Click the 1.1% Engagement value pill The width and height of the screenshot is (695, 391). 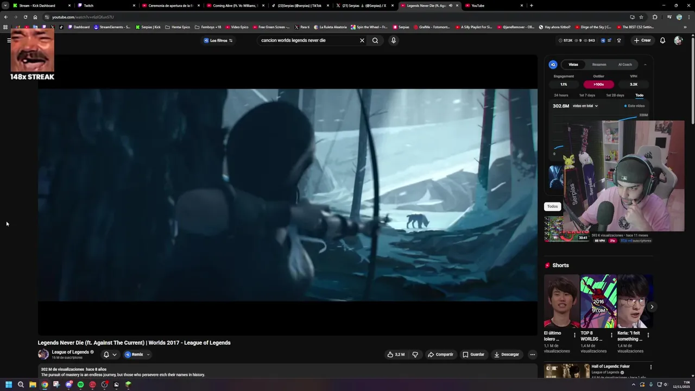tap(564, 84)
